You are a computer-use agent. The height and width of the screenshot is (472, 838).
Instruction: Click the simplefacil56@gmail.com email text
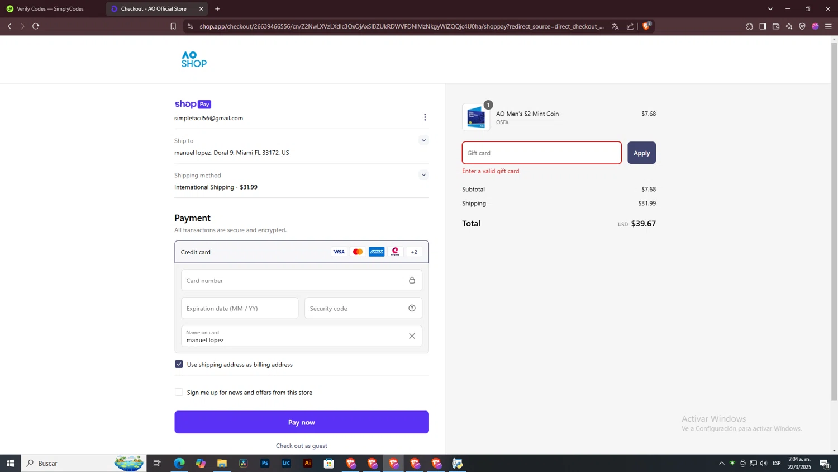(208, 118)
